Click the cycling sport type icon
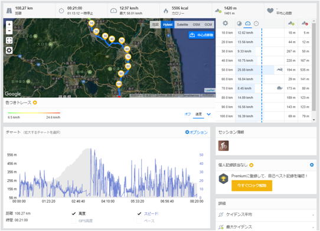This screenshot has height=231, width=320. click(223, 146)
